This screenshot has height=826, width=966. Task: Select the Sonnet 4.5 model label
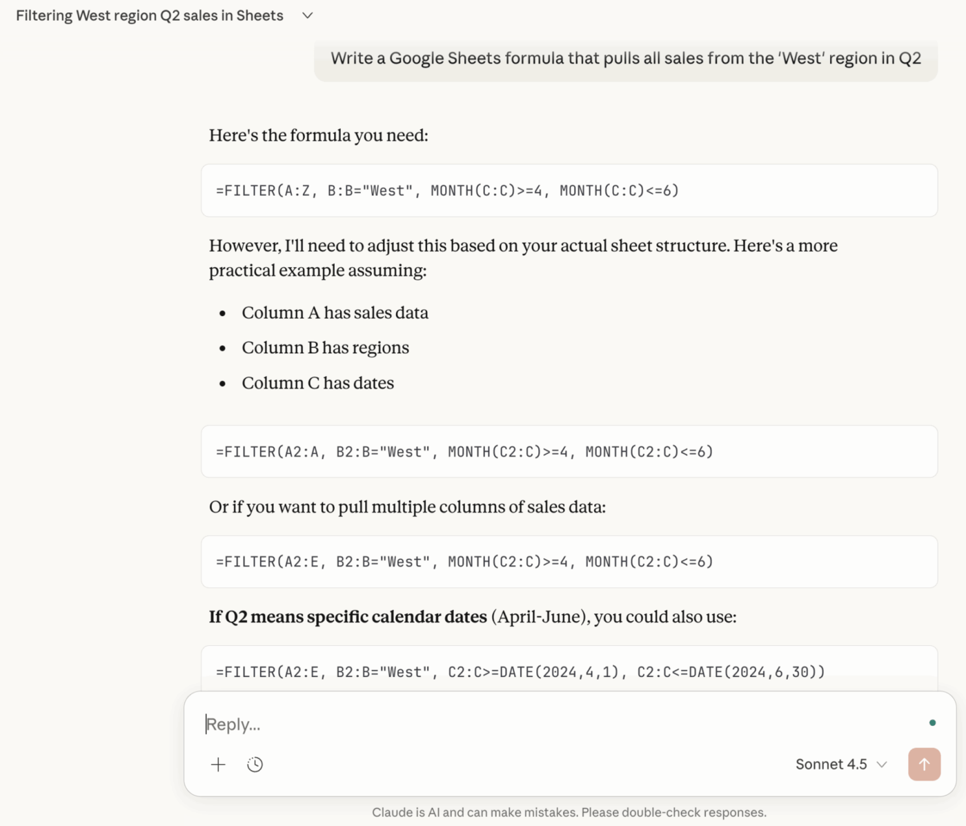pyautogui.click(x=831, y=764)
